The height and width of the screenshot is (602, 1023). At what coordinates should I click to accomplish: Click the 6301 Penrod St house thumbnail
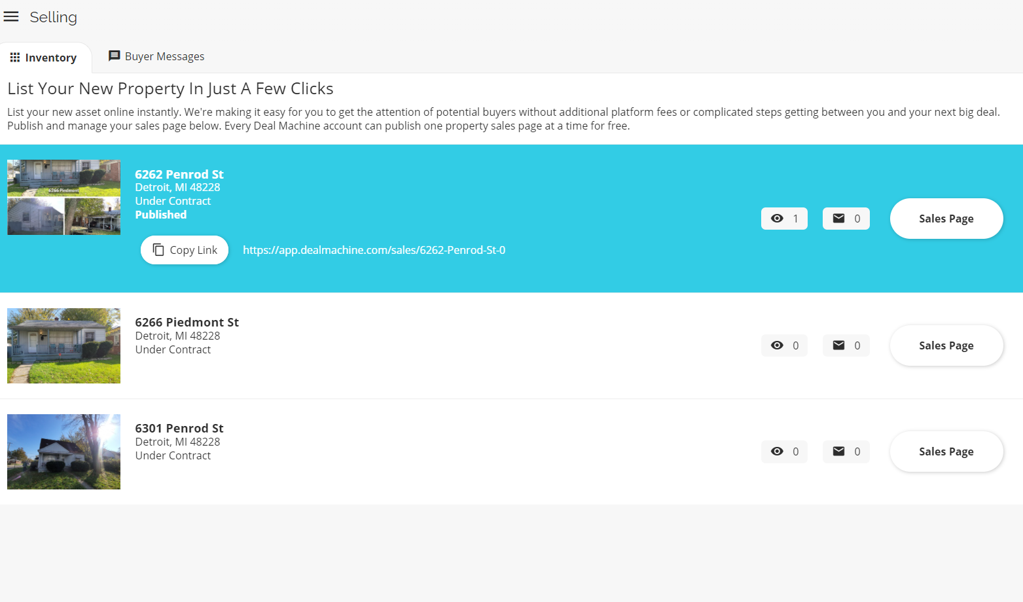63,451
